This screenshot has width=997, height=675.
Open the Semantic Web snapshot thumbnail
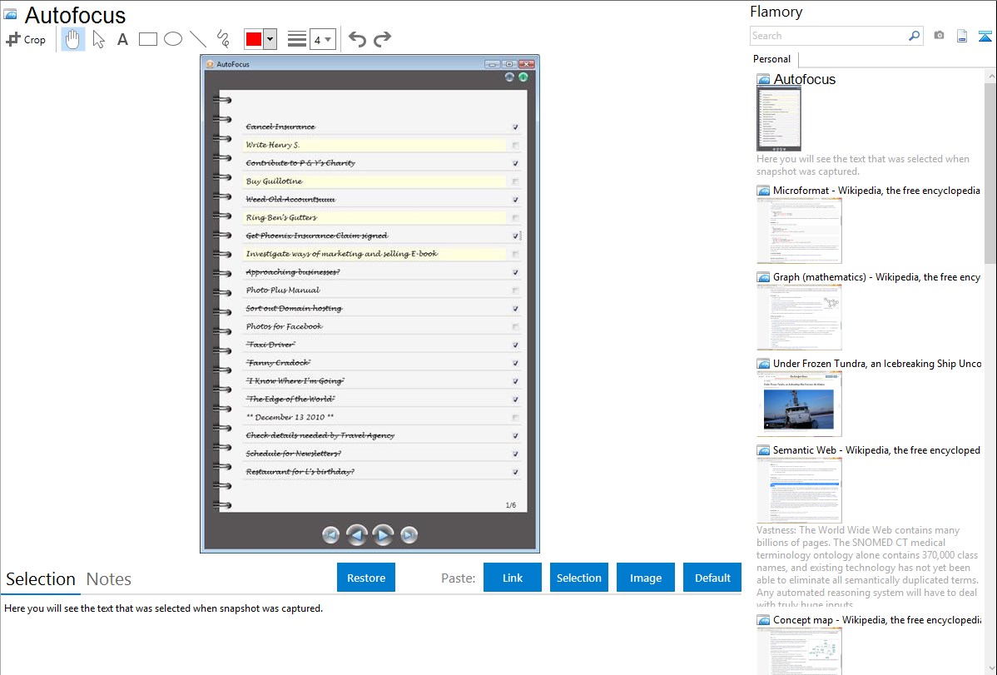click(x=799, y=490)
